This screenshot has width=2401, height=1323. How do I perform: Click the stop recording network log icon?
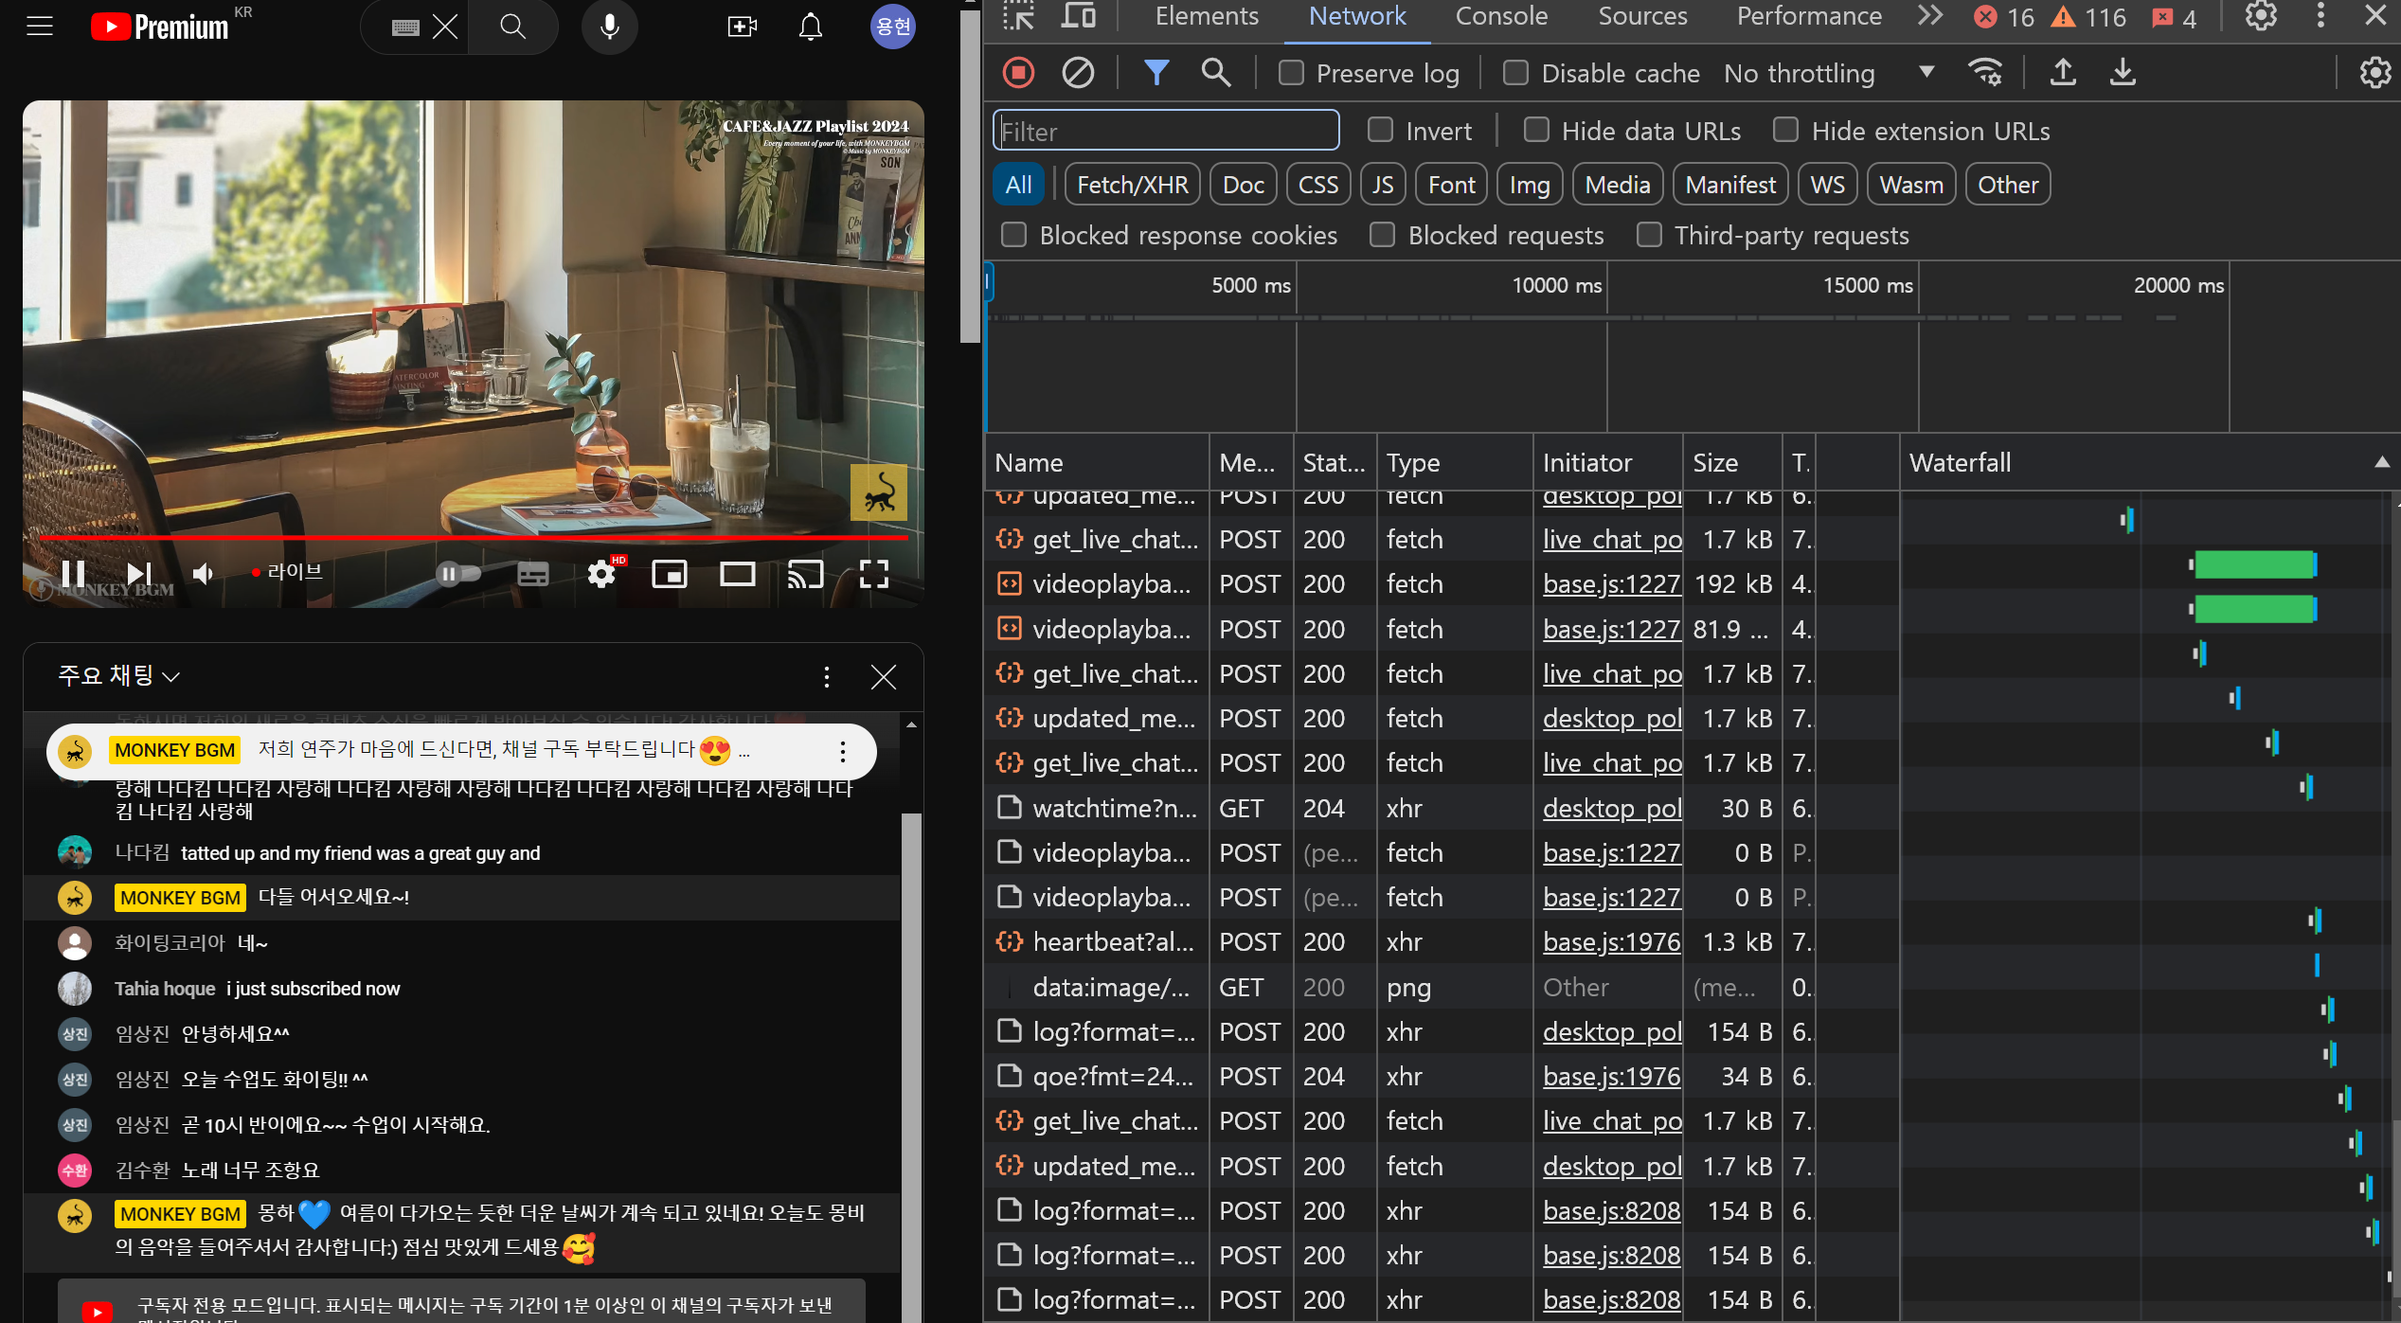[x=1018, y=73]
